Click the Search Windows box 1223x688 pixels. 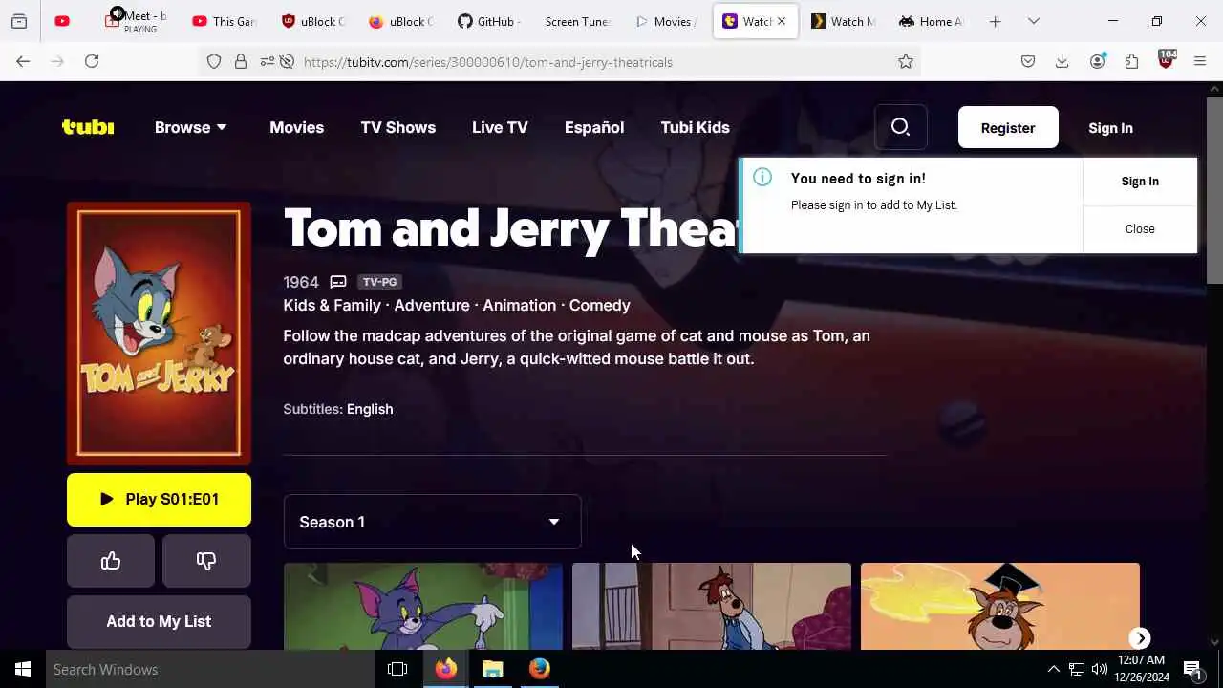point(210,669)
